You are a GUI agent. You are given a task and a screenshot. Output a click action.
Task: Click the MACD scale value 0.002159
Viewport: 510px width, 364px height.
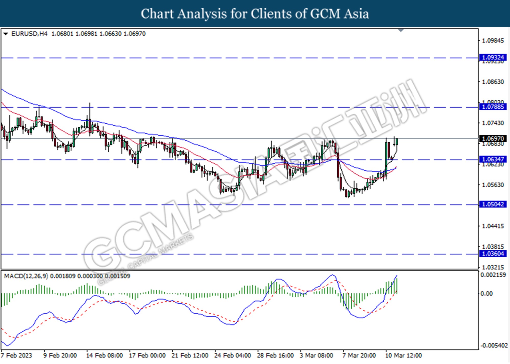click(493, 275)
